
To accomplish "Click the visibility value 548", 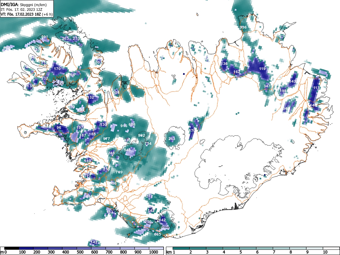I will [127, 150].
